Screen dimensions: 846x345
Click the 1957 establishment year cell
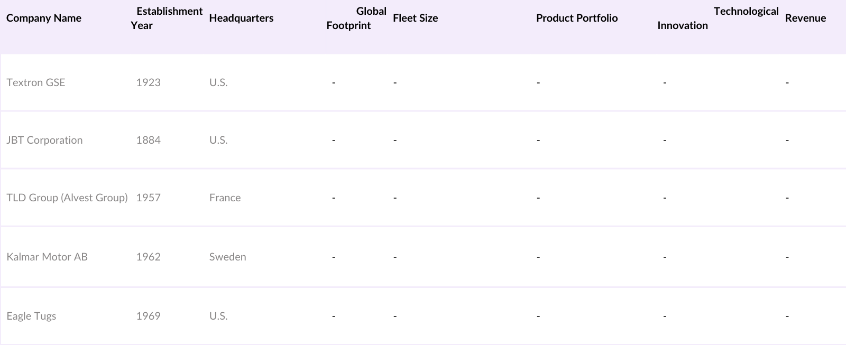point(148,198)
